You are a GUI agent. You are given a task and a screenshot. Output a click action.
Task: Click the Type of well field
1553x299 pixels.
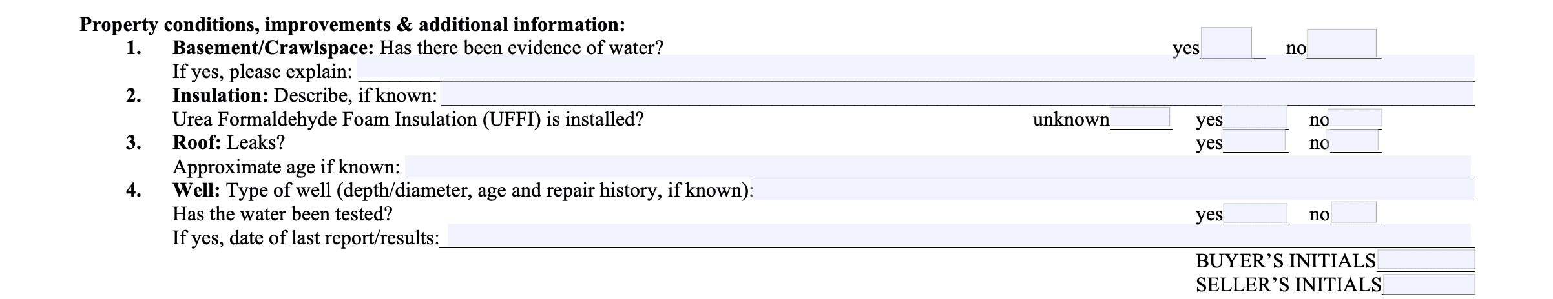1114,189
